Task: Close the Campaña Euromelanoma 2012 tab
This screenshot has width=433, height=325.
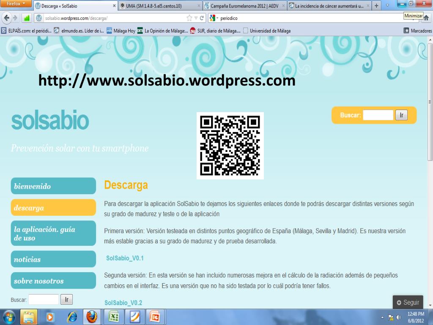Action: click(x=283, y=6)
